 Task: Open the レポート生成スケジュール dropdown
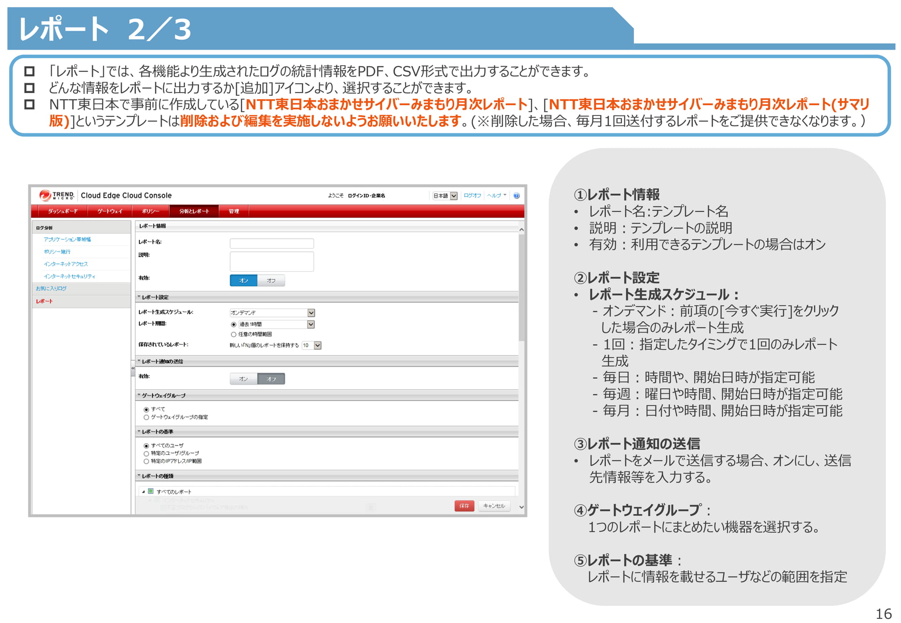(272, 313)
